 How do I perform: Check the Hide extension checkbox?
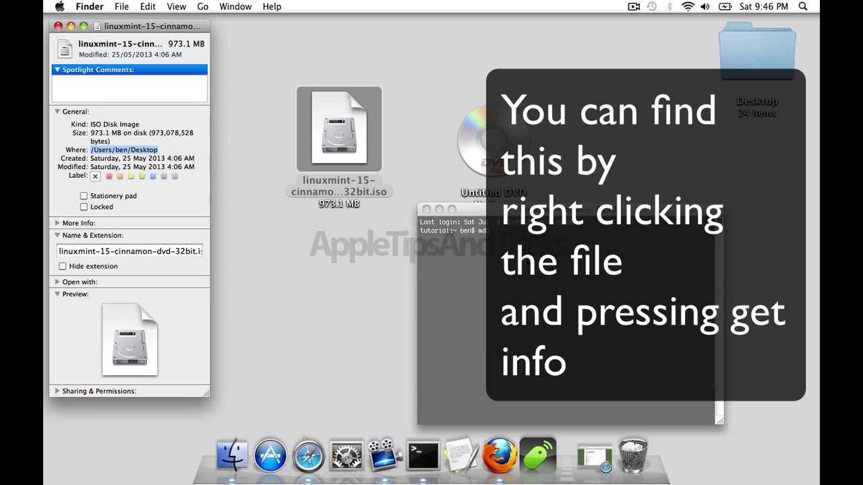click(63, 266)
